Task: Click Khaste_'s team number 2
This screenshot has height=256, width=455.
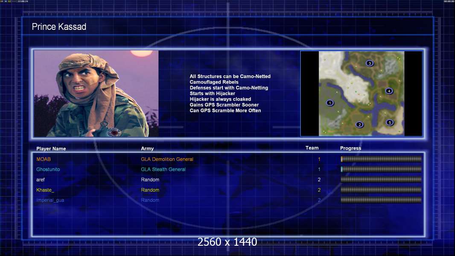Action: (x=319, y=190)
